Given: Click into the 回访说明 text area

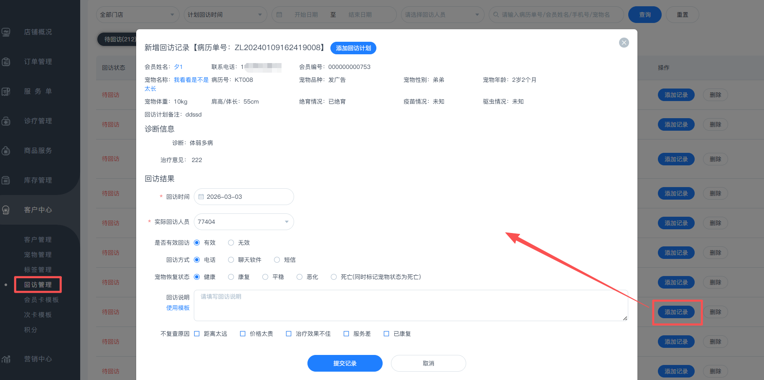Looking at the screenshot, I should (411, 306).
